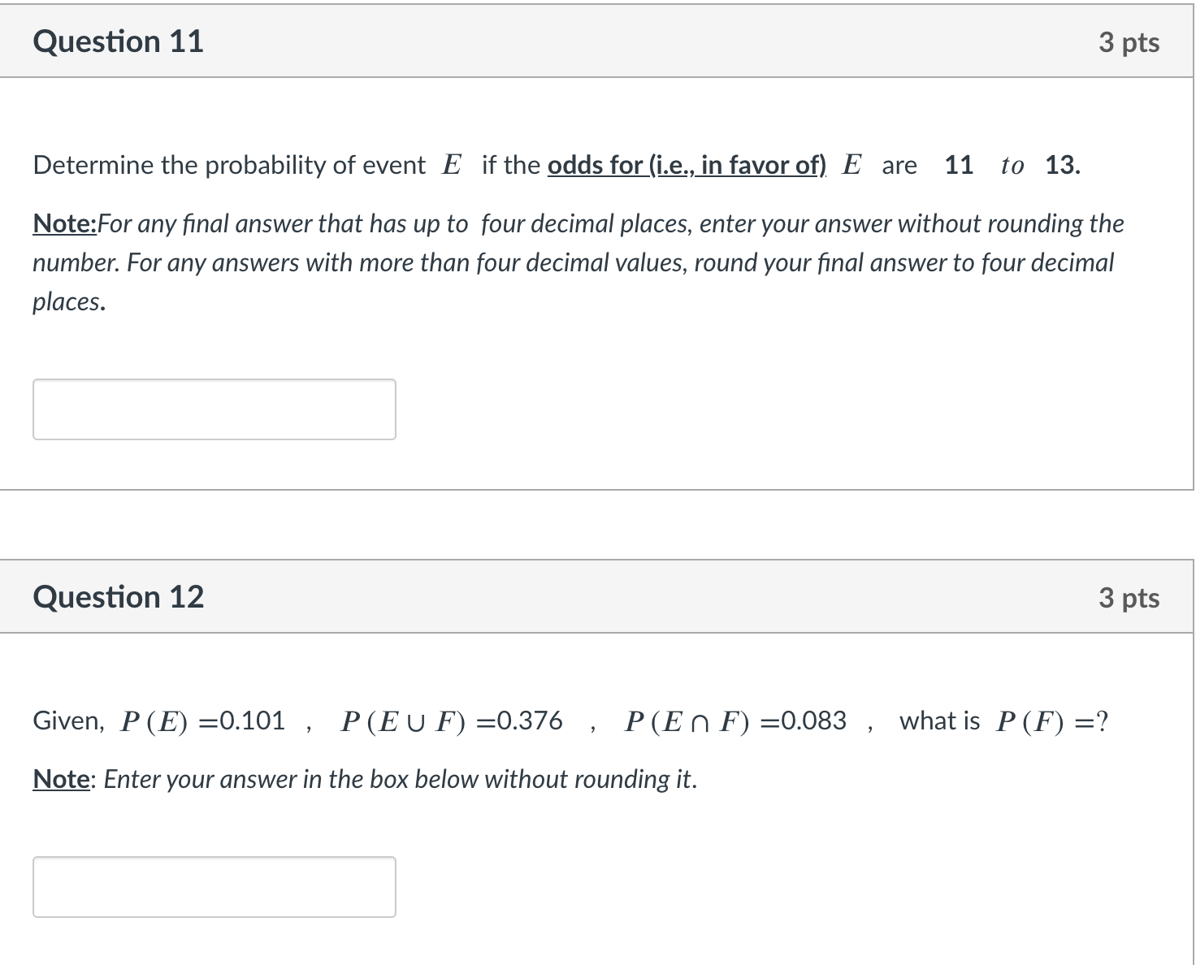The width and height of the screenshot is (1196, 965).
Task: Select P(E) =0.101 in Question 12
Action: [x=203, y=720]
